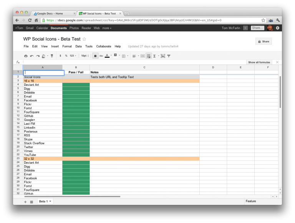Add a new sheet with plus icon
The width and height of the screenshot is (295, 223).
[25, 202]
